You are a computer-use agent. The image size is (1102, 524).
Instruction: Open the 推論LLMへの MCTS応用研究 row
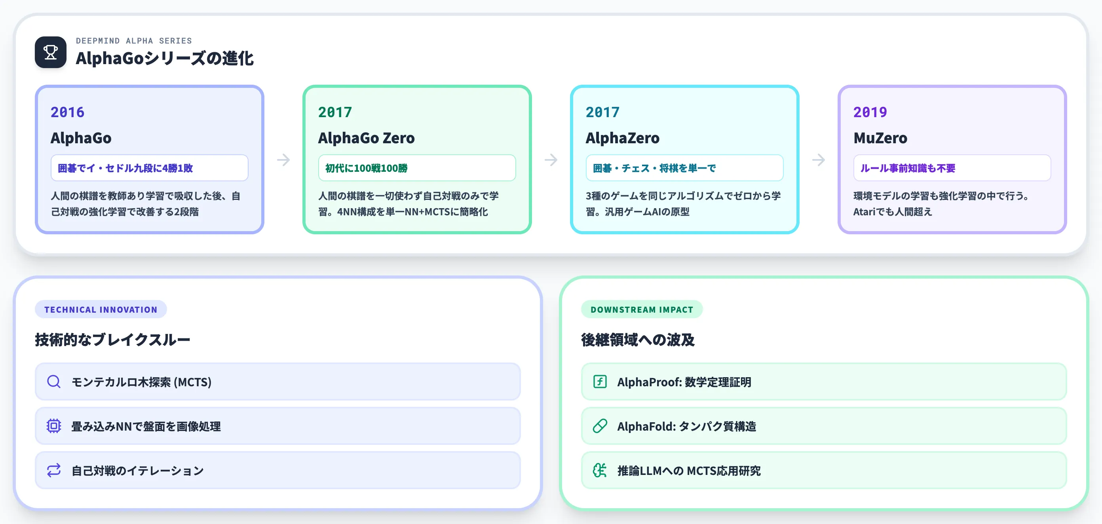pos(823,471)
